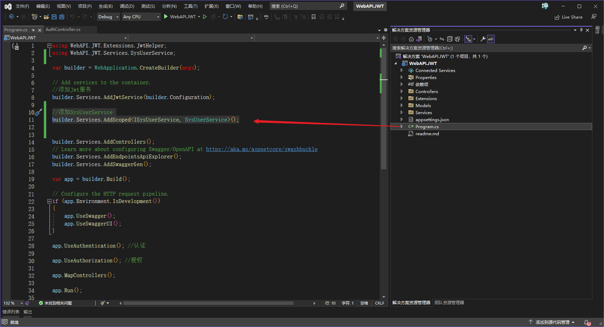Sync Solution Explorer with active document
The width and height of the screenshot is (604, 327).
[442, 39]
